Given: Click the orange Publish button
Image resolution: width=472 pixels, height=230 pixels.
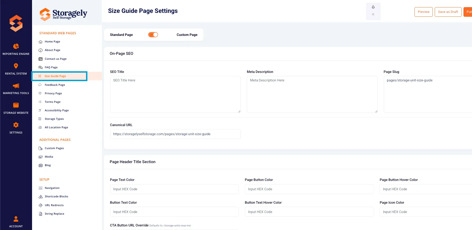Looking at the screenshot, I should click(x=468, y=12).
